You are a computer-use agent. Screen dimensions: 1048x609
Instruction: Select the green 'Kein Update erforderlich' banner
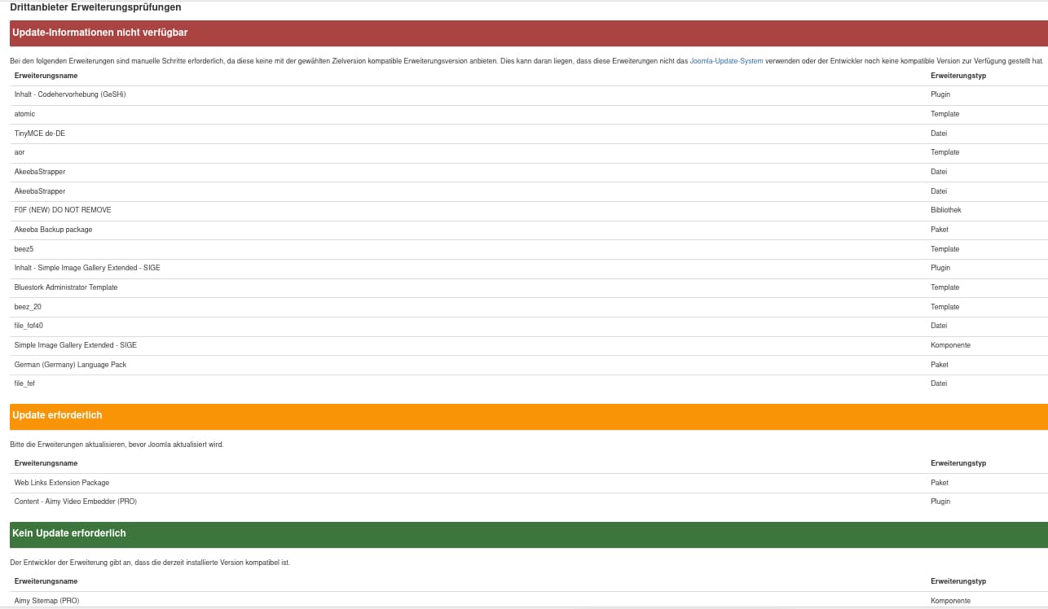529,534
